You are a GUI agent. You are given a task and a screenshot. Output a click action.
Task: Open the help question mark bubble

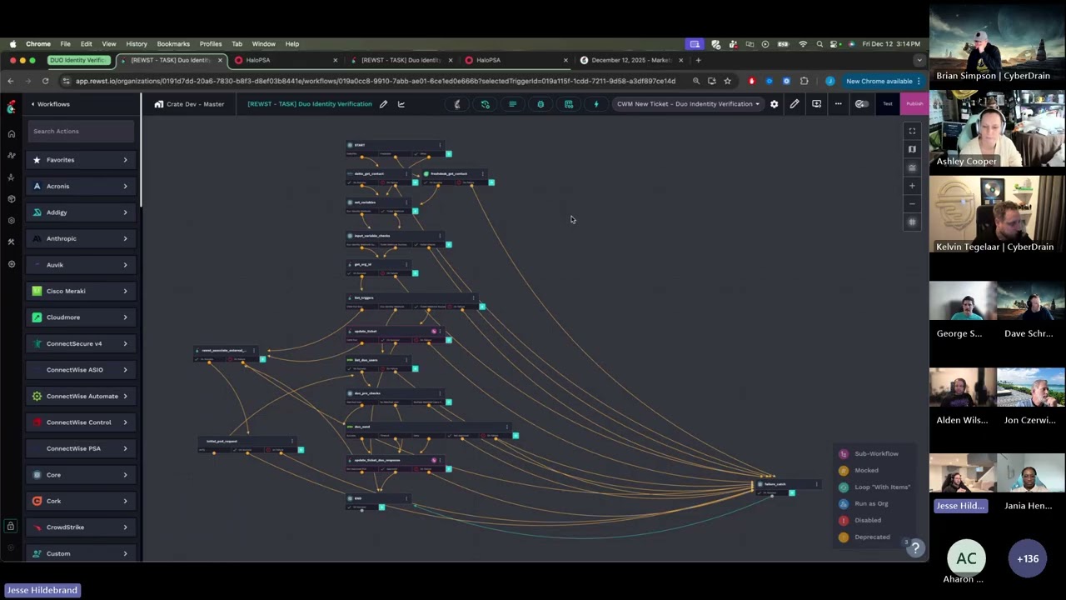point(915,547)
